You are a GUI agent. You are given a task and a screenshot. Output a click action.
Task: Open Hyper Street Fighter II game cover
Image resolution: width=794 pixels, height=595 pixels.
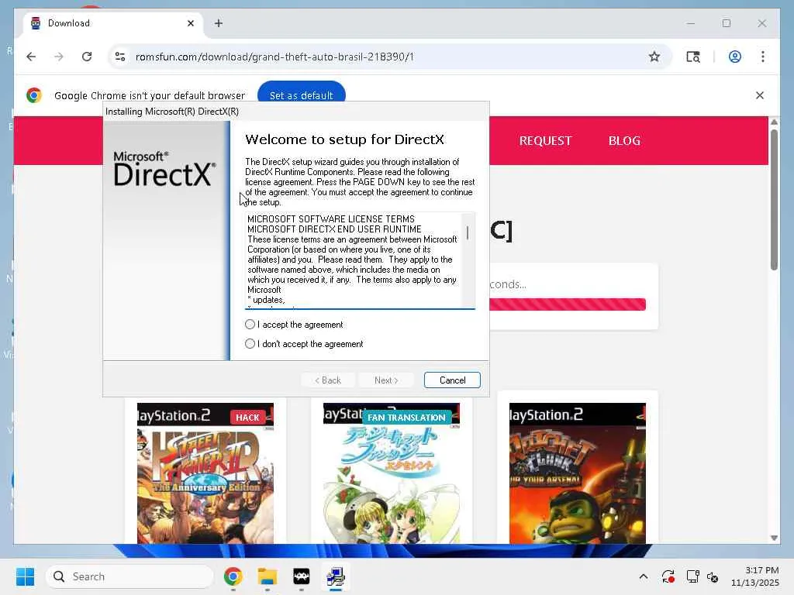point(205,473)
